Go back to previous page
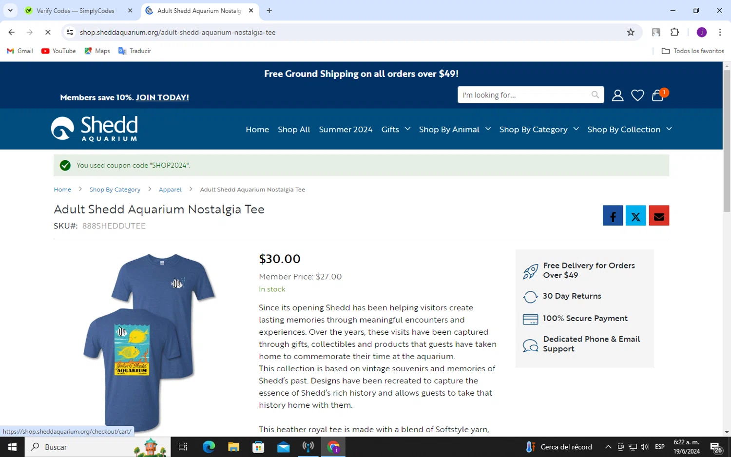 (12, 32)
